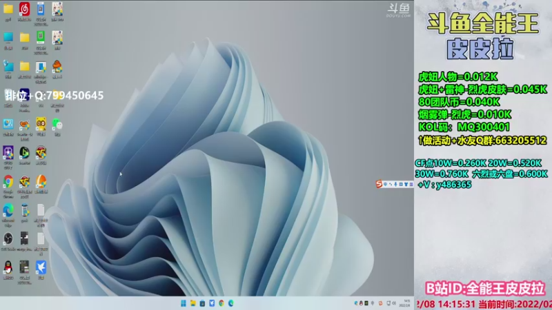Open Edge from the taskbar
The width and height of the screenshot is (552, 310).
(x=231, y=303)
